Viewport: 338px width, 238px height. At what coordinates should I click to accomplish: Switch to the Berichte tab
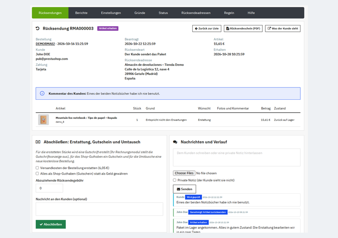pos(81,13)
